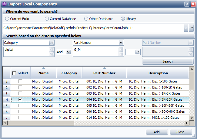This screenshot has width=197, height=139.
Task: Sort by the Name column header
Action: (x=43, y=73)
